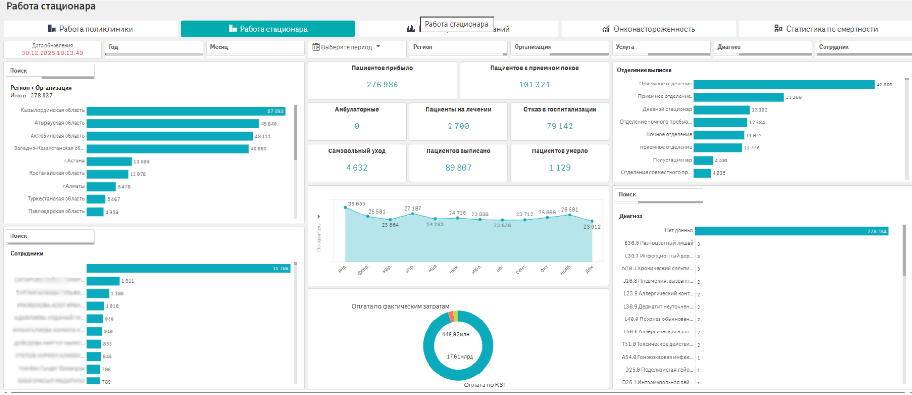Click the Работа стационара tab icon

pos(233,29)
